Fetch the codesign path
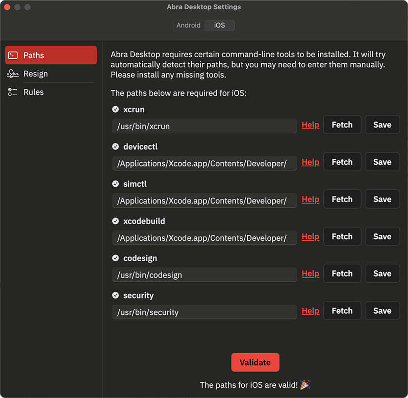Image resolution: width=408 pixels, height=398 pixels. tap(342, 273)
